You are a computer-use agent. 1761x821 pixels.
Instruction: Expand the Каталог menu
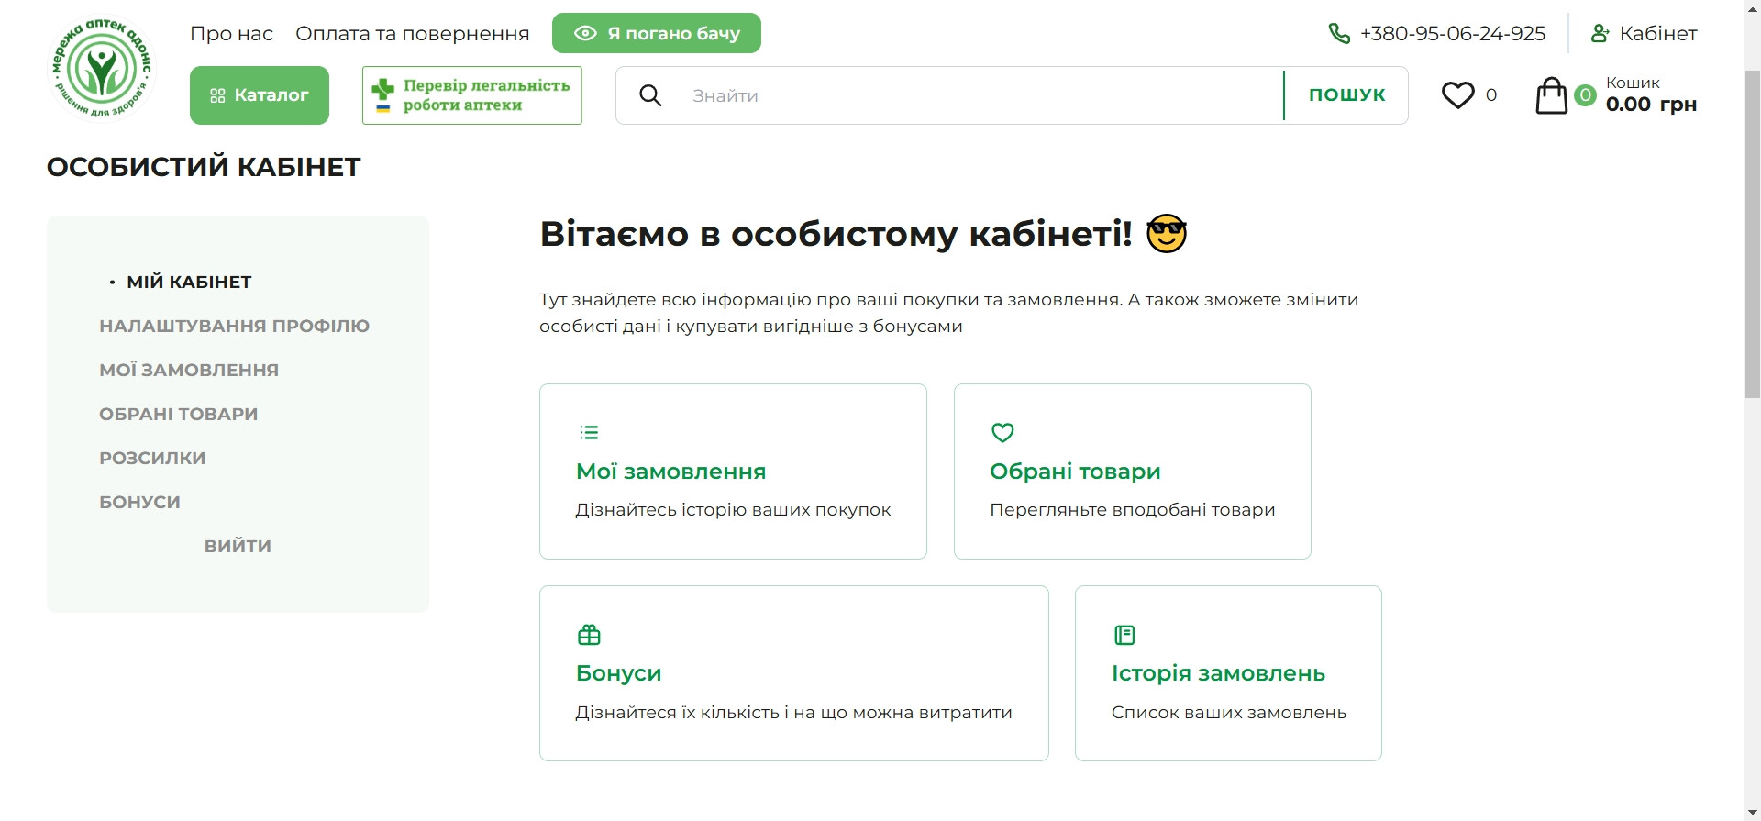(x=259, y=95)
